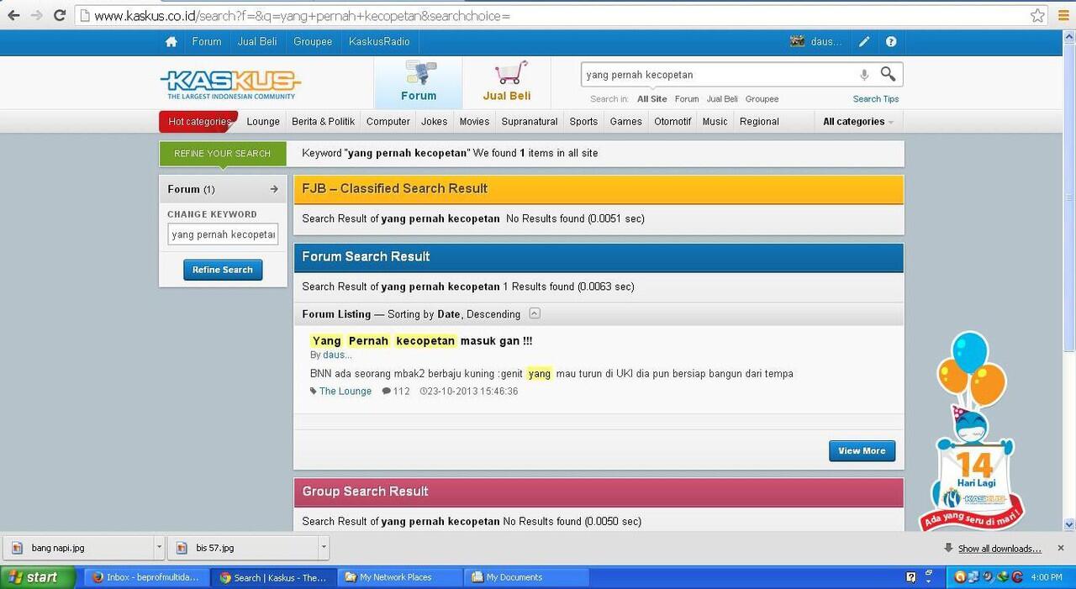Screen dimensions: 1076x589
Task: Set search scope to All Site
Action: click(x=652, y=99)
